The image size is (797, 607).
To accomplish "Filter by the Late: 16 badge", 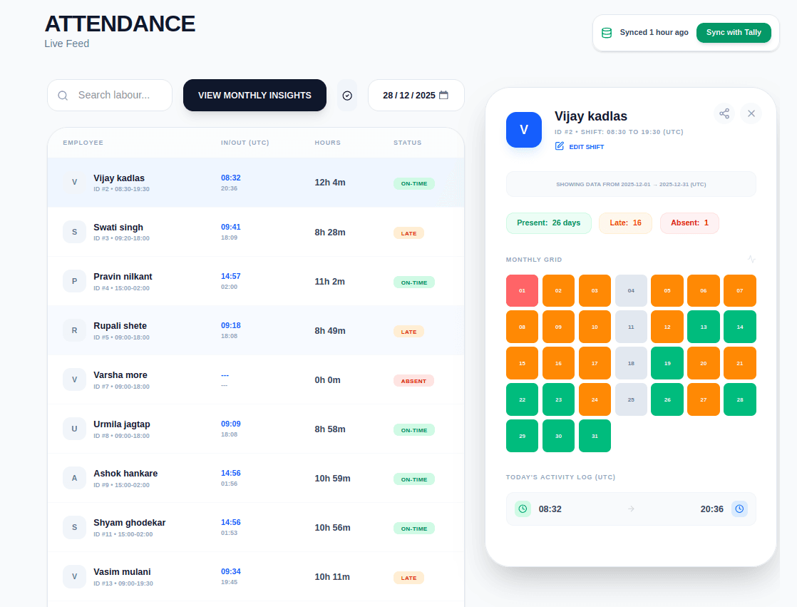I will pyautogui.click(x=625, y=223).
